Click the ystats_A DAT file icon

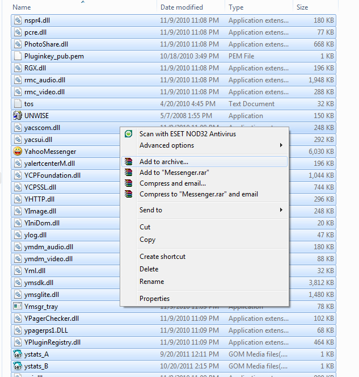(18, 354)
